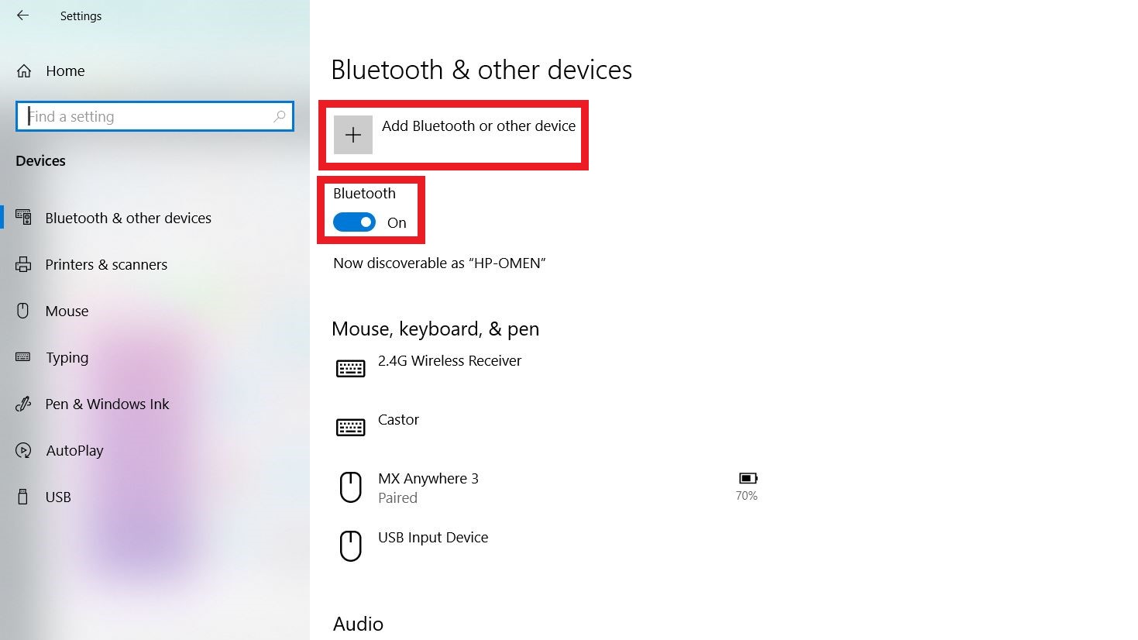Click the Find a setting search box
Viewport: 1138px width, 640px height.
pos(147,116)
